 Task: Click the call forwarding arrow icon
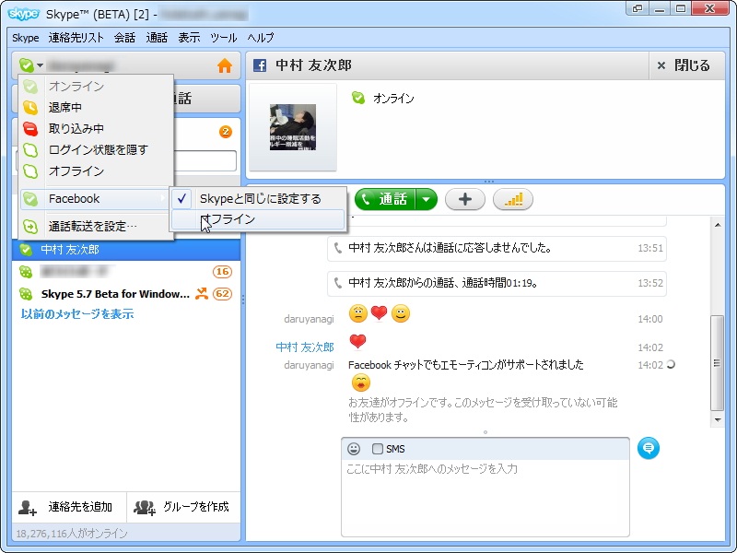tap(30, 227)
